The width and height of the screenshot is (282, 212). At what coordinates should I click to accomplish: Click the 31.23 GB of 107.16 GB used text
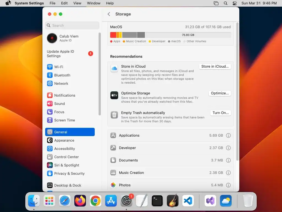point(208,27)
